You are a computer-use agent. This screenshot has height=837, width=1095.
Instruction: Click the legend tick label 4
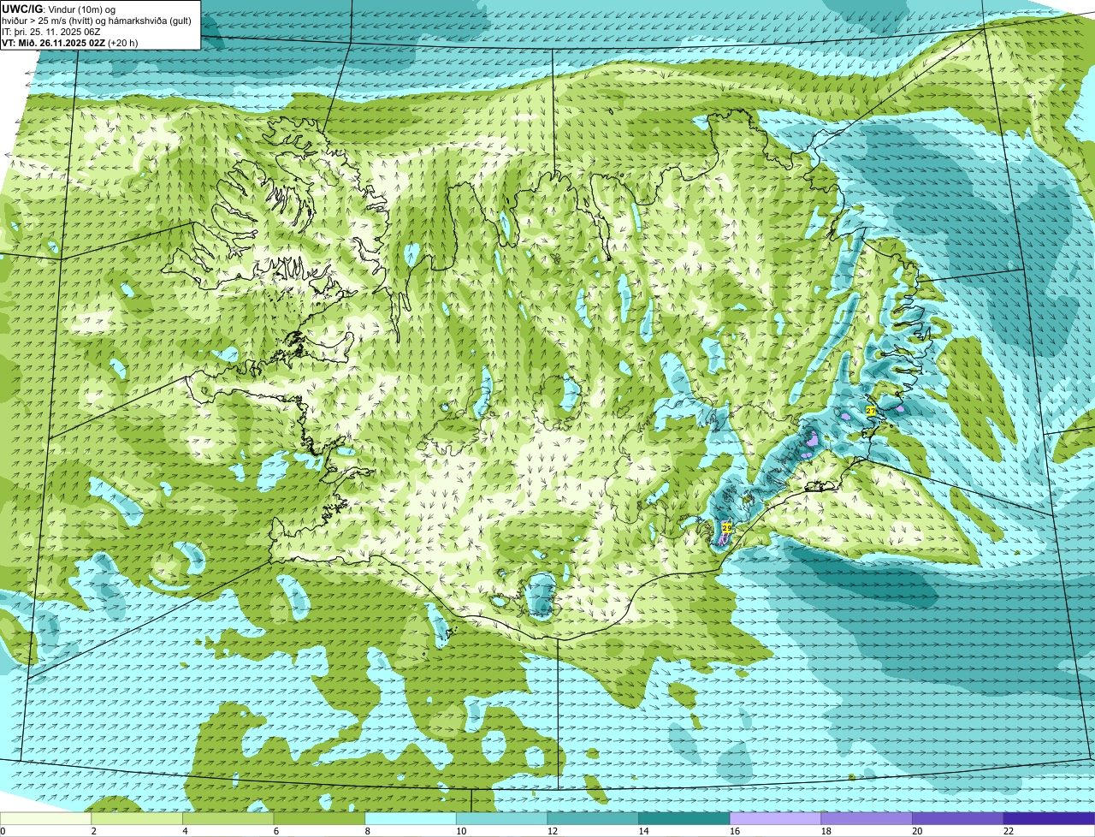185,831
